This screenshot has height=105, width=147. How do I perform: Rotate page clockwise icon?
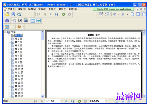tap(101, 14)
